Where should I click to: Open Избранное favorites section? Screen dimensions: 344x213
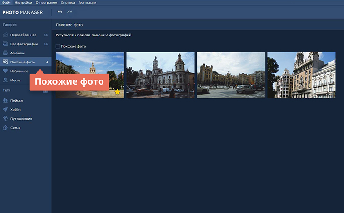[19, 71]
